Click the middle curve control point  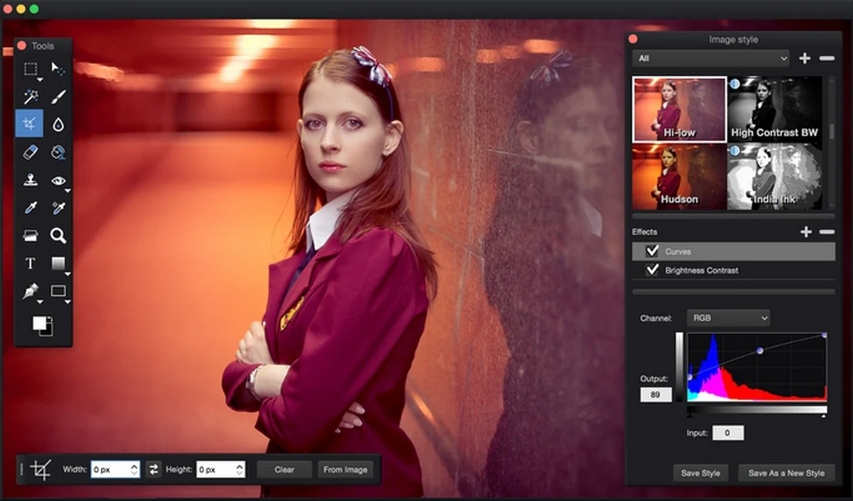(760, 351)
